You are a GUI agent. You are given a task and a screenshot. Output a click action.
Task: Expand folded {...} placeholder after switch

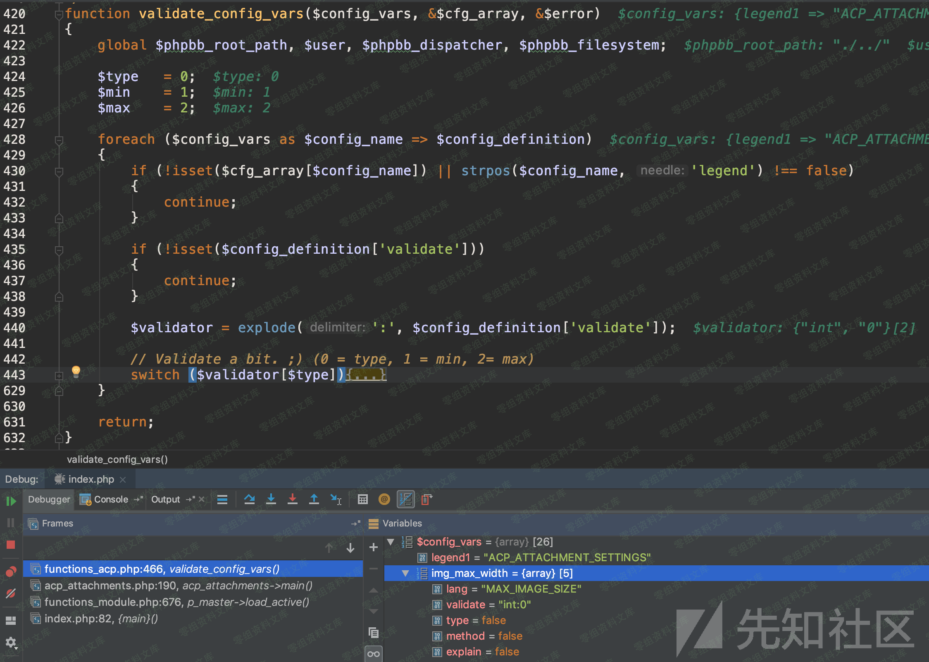pos(367,375)
